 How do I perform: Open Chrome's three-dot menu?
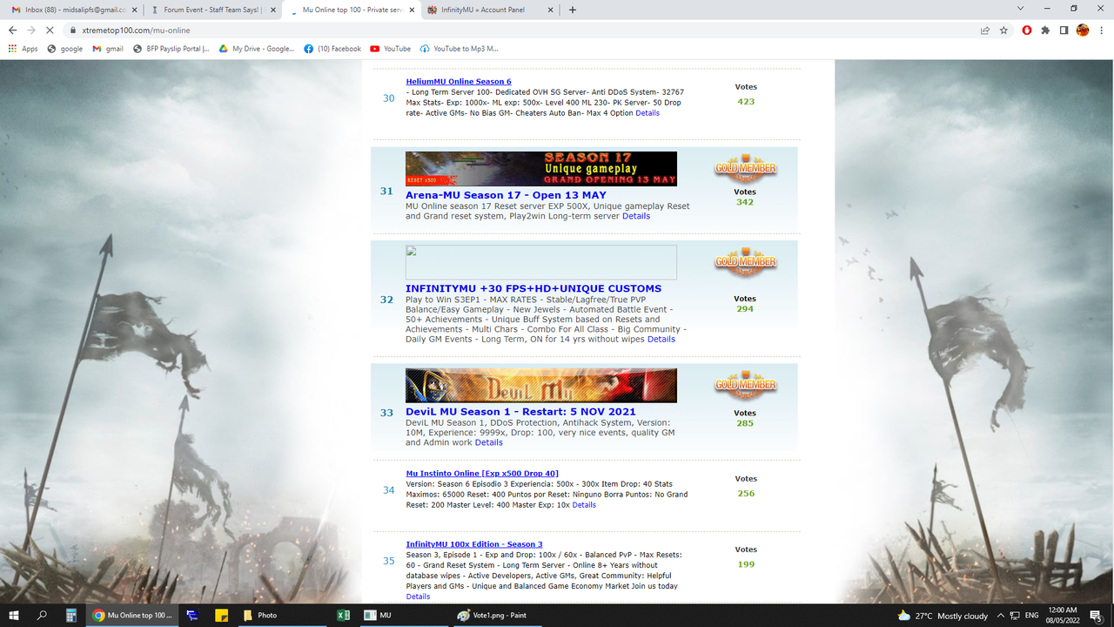pyautogui.click(x=1101, y=30)
